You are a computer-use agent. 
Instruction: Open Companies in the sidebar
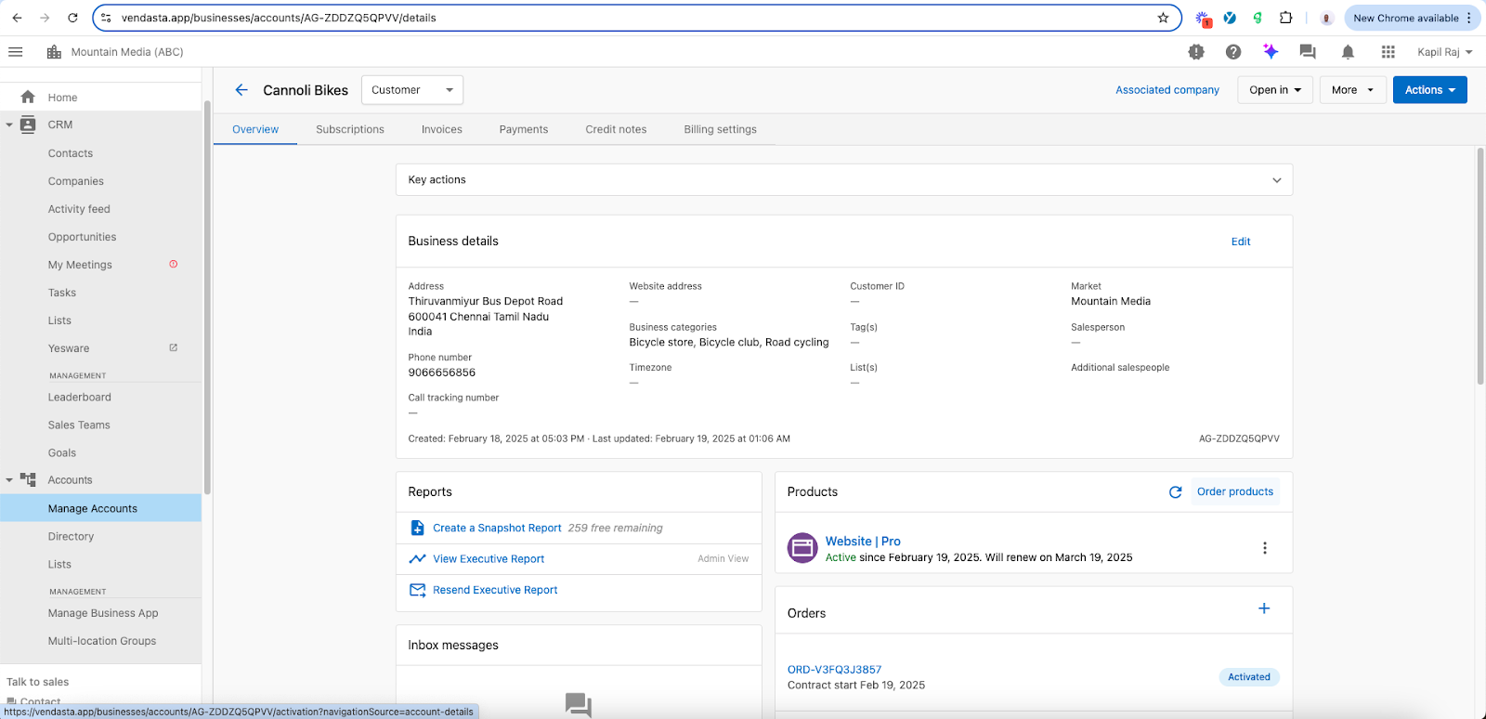coord(76,181)
